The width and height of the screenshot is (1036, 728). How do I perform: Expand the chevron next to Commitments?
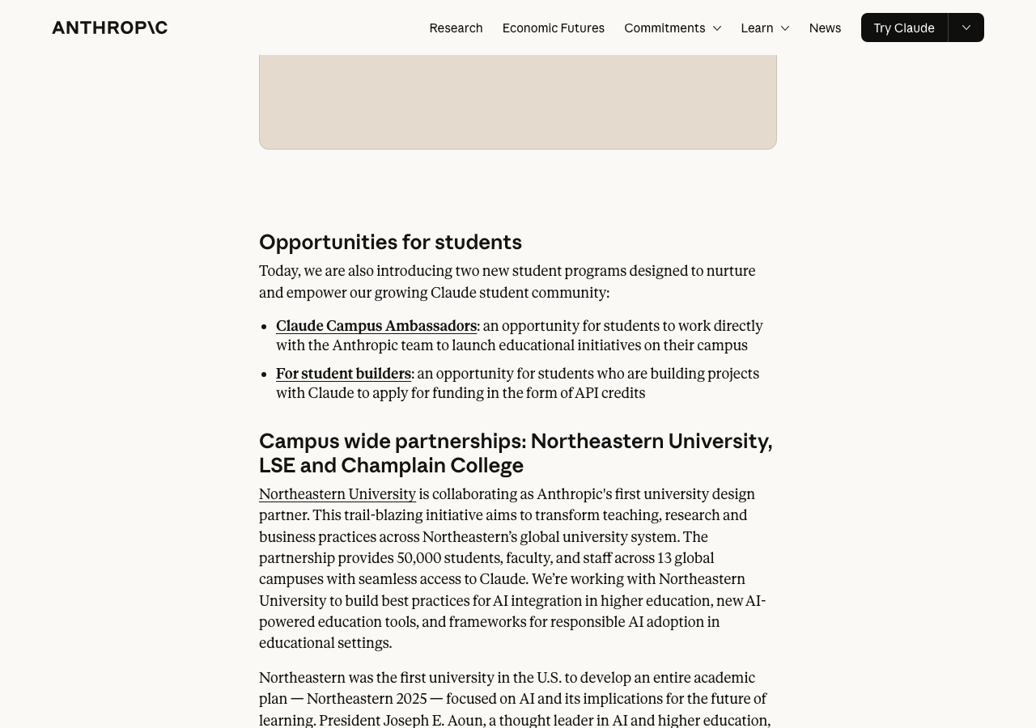pyautogui.click(x=717, y=28)
